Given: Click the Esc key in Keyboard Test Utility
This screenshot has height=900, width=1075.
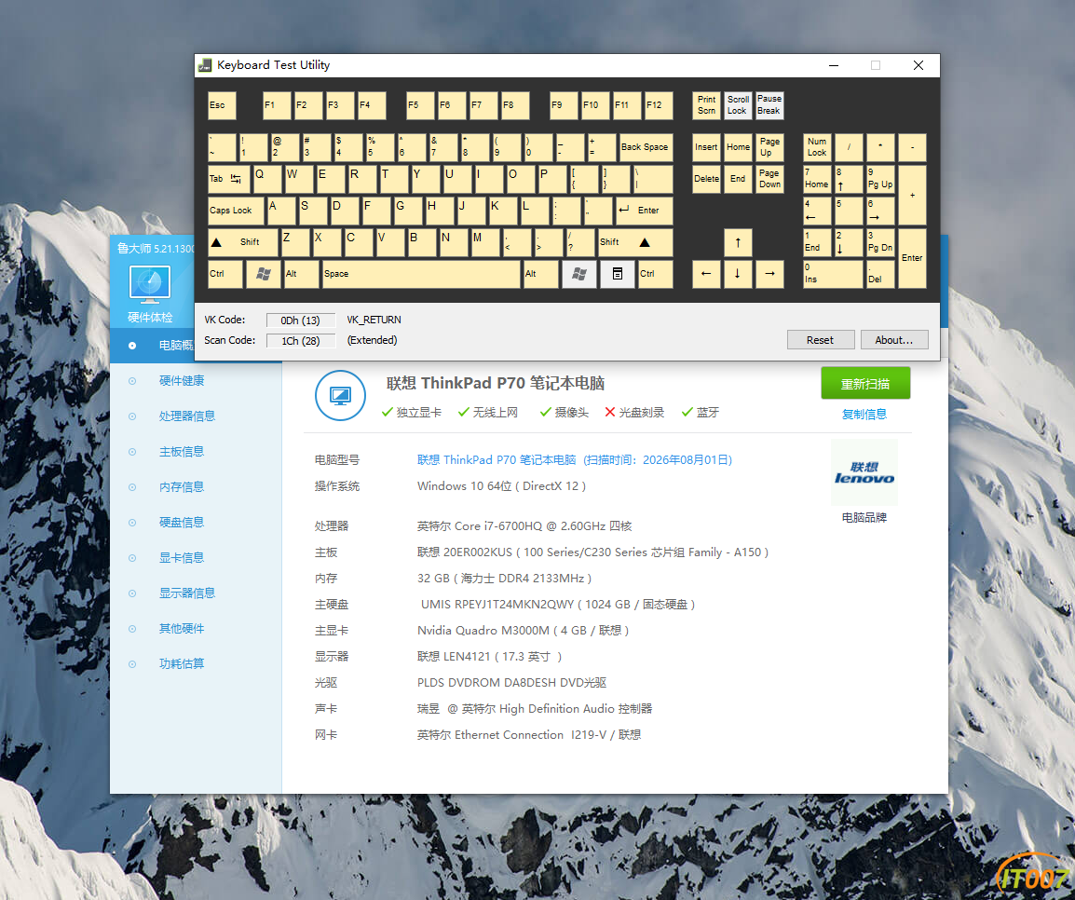Looking at the screenshot, I should (x=222, y=105).
